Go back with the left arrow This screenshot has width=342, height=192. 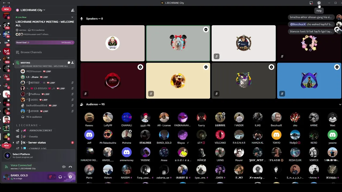(4, 3)
